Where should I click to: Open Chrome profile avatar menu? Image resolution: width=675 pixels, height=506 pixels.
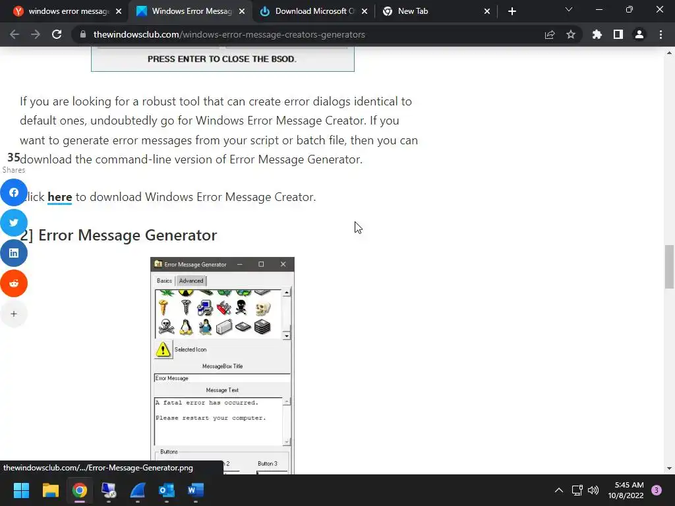(639, 34)
